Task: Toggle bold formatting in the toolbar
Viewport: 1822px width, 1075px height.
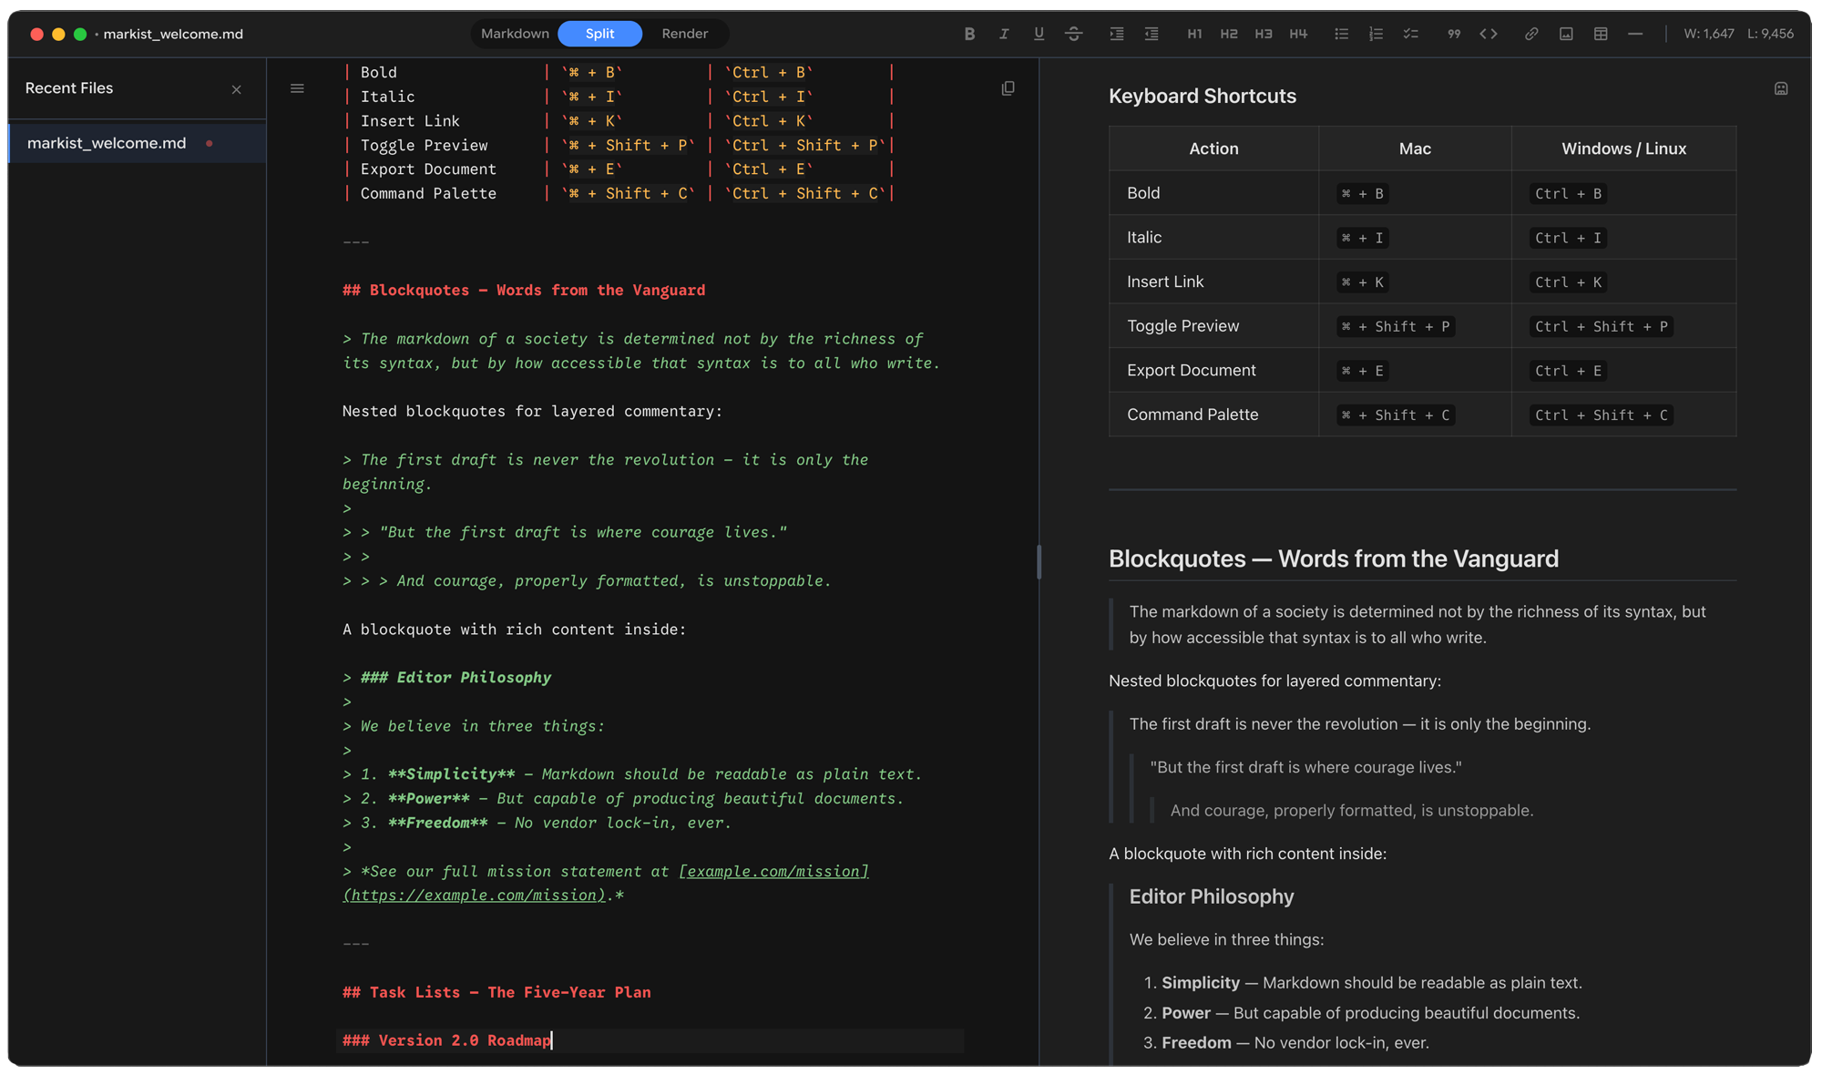Action: coord(969,34)
